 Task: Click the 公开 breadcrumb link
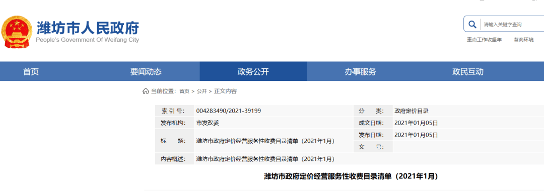[201, 91]
